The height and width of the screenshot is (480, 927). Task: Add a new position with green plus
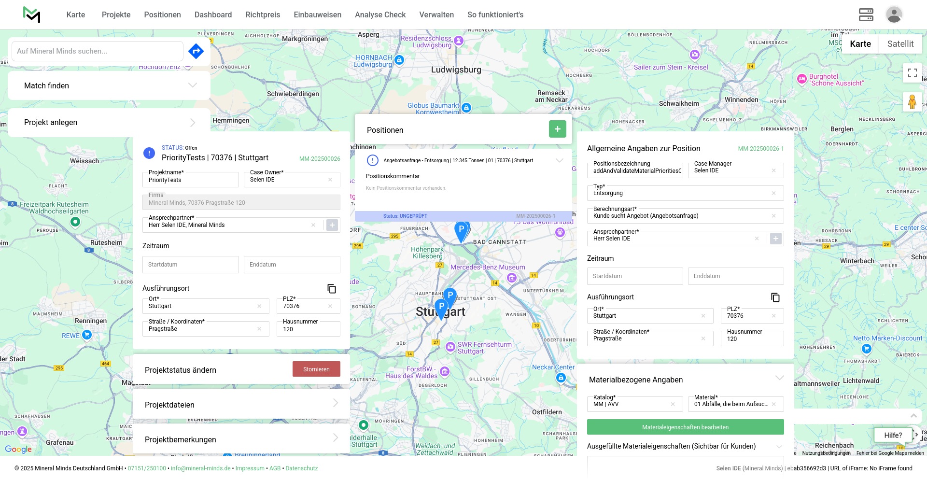(x=557, y=129)
